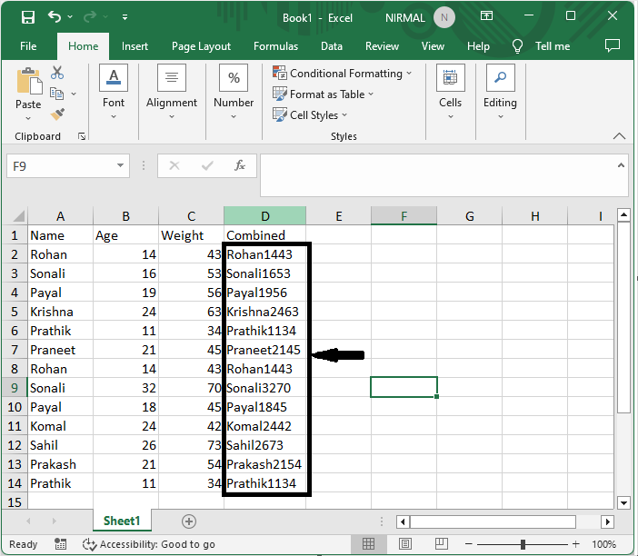Open the Name Box dropdown arrow

(x=121, y=165)
